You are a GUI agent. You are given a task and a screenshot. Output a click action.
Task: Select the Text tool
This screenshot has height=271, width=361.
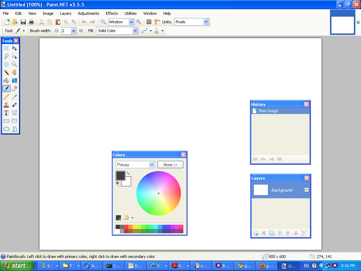click(6, 113)
